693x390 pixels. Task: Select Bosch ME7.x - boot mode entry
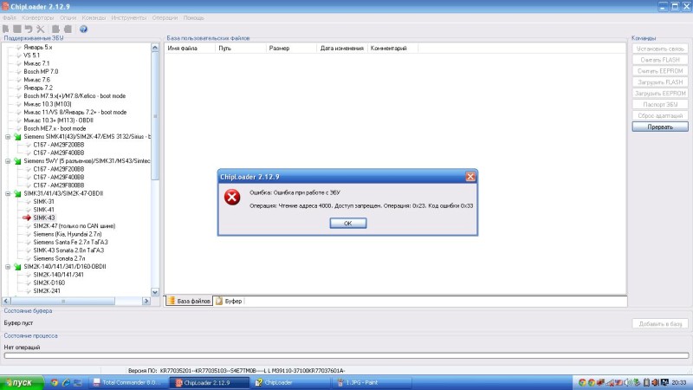49,128
